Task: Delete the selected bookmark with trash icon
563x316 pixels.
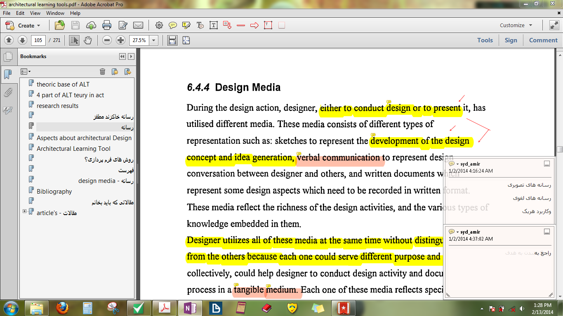Action: [103, 72]
